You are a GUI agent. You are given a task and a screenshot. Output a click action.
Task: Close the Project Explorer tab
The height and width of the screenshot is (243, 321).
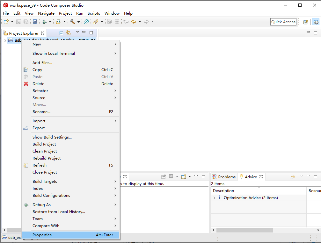click(x=43, y=33)
